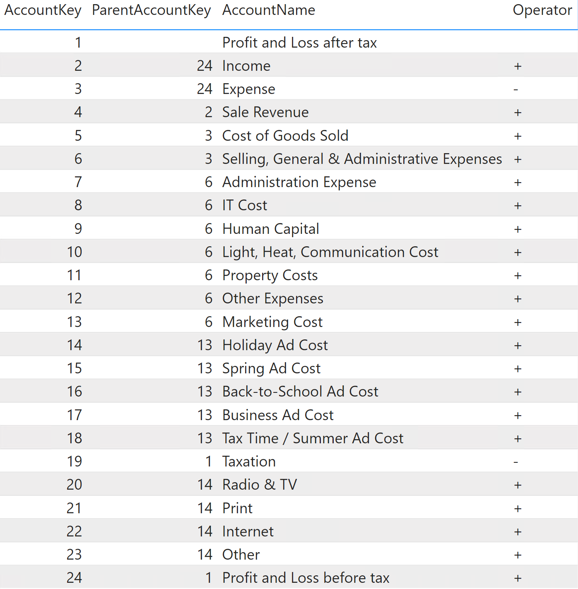Viewport: 578px width, 589px height.
Task: Select the 'Holiday Ad Cost' cell
Action: point(275,346)
